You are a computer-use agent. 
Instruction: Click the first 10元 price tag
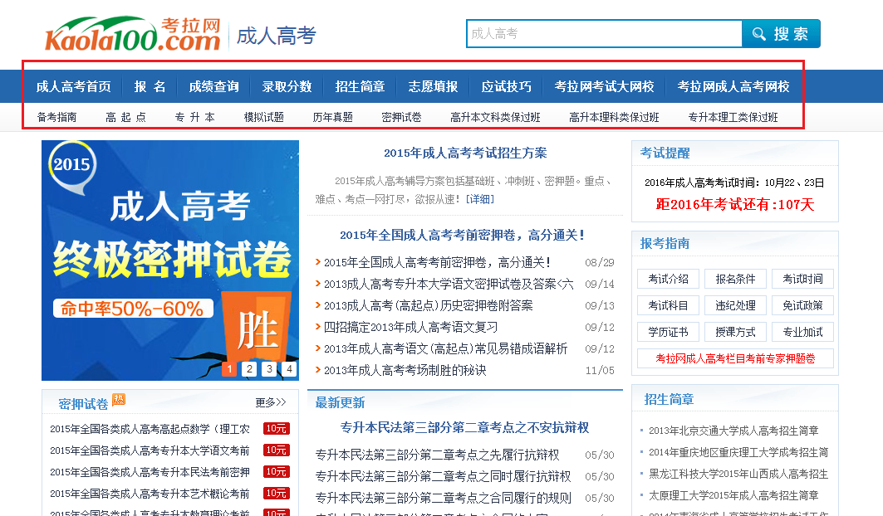(276, 429)
